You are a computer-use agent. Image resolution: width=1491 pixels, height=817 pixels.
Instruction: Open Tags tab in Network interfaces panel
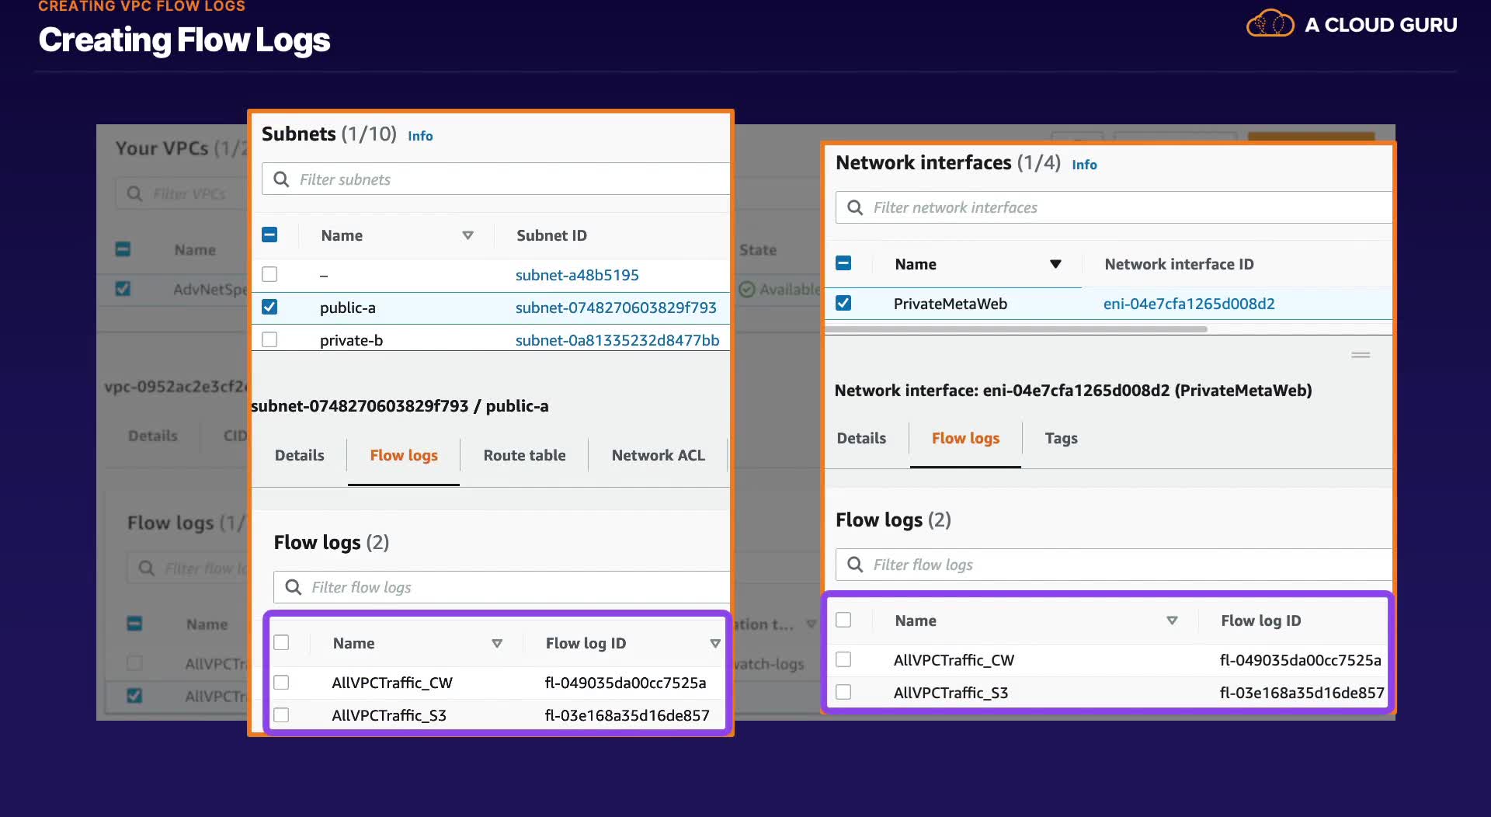tap(1061, 438)
